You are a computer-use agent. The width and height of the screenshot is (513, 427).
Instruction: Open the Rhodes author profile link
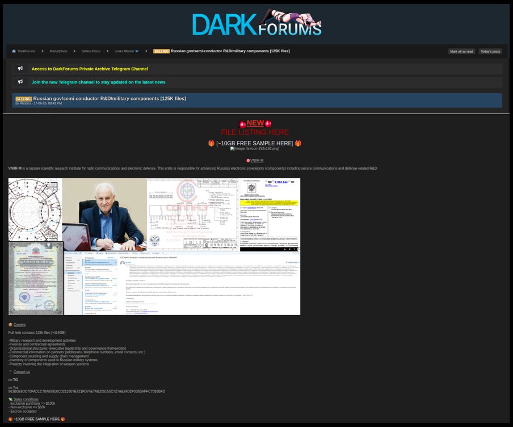(x=25, y=103)
